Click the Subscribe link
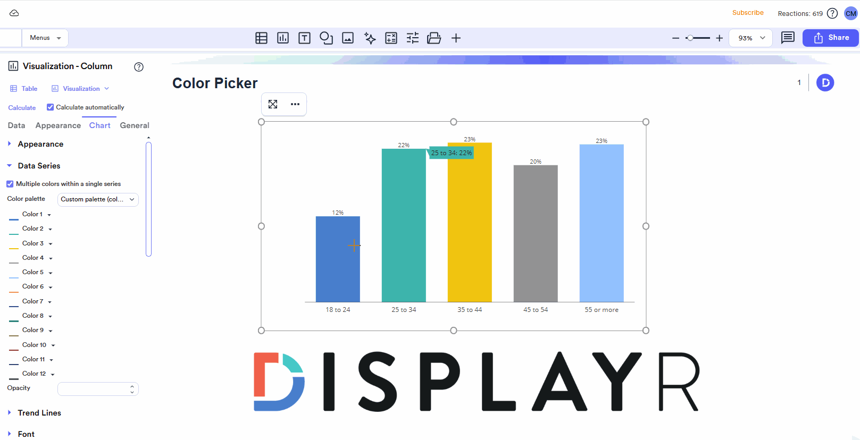The width and height of the screenshot is (860, 440). click(748, 13)
